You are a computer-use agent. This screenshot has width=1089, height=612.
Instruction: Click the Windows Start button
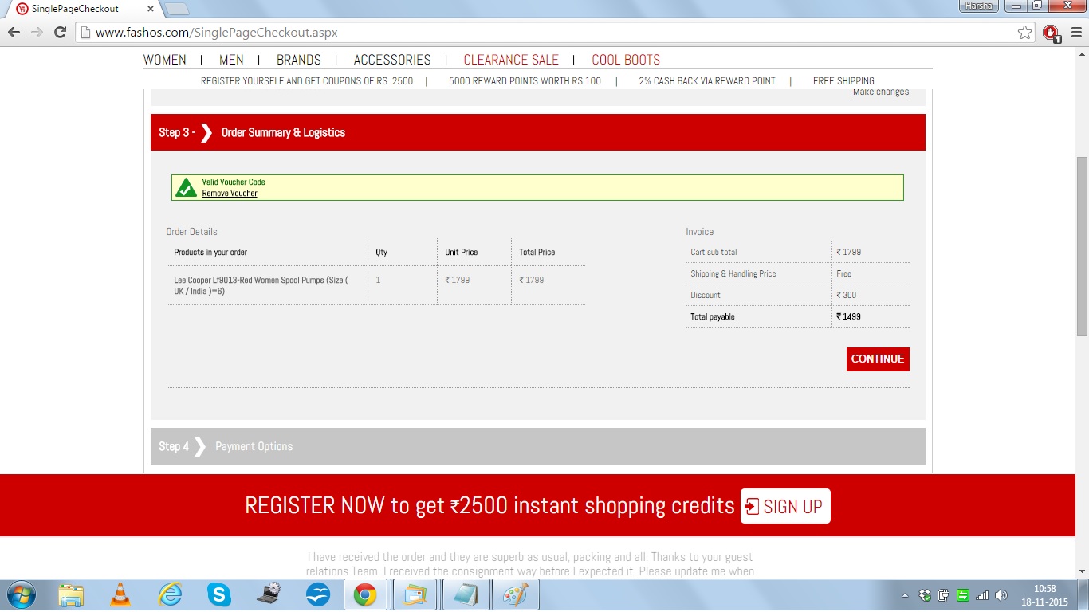click(20, 594)
